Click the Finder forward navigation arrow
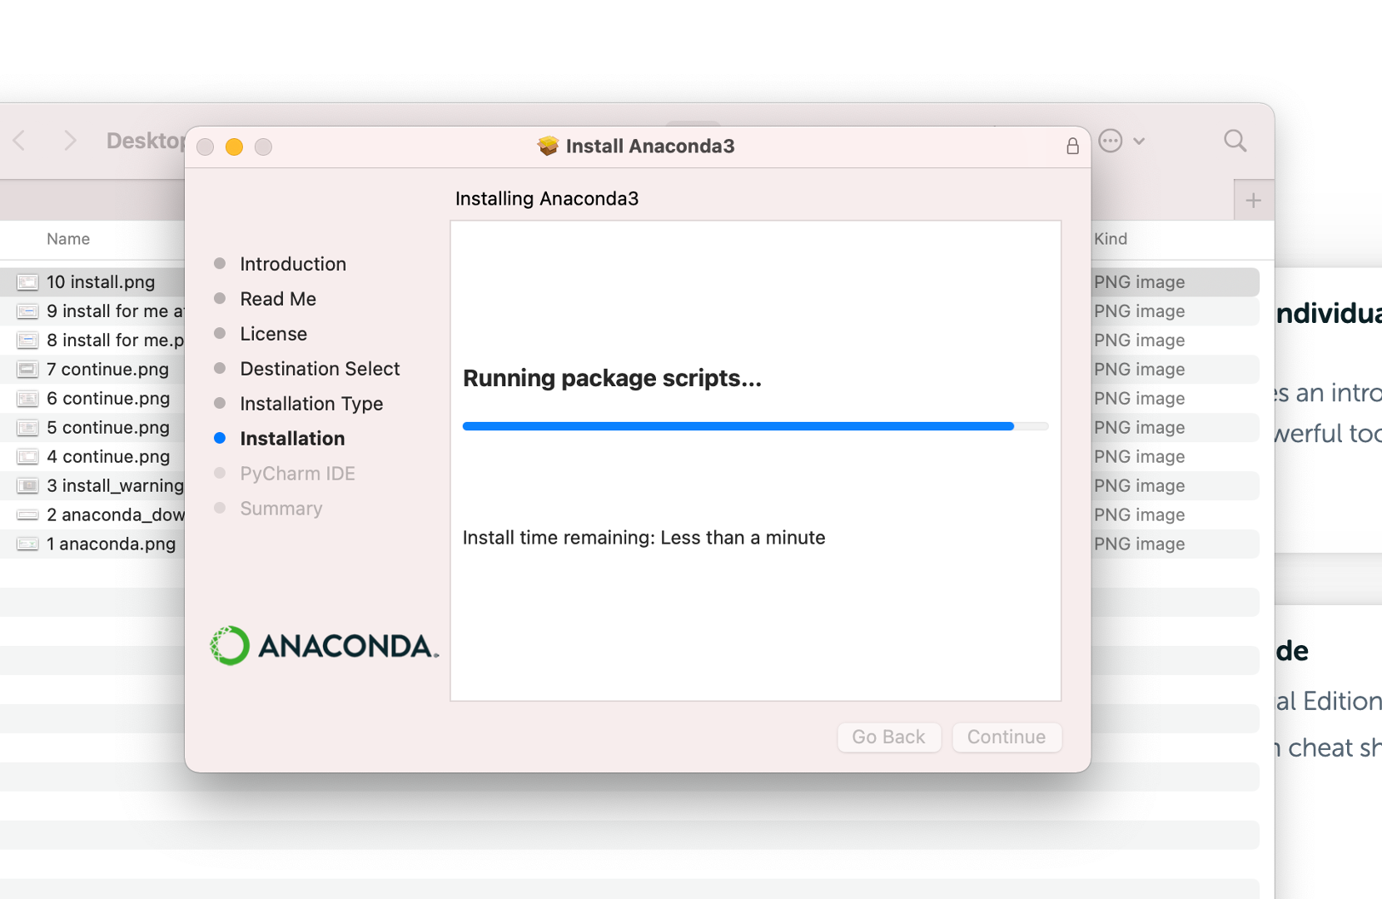 71,141
